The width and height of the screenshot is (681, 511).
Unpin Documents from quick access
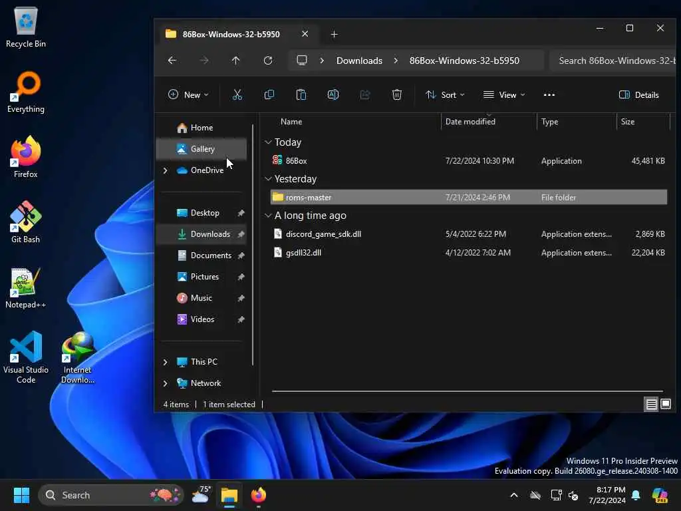[241, 255]
